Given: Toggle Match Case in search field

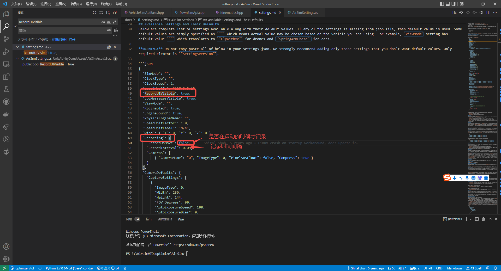Looking at the screenshot, I should [x=103, y=22].
